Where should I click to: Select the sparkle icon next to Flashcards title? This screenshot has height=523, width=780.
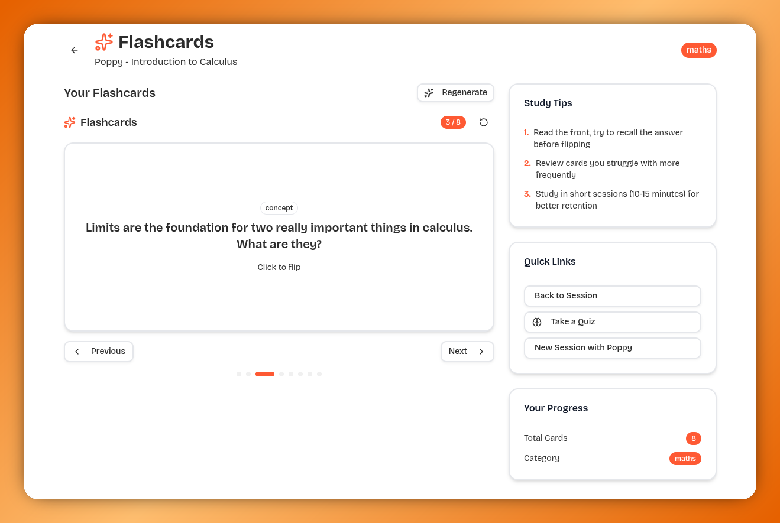103,41
